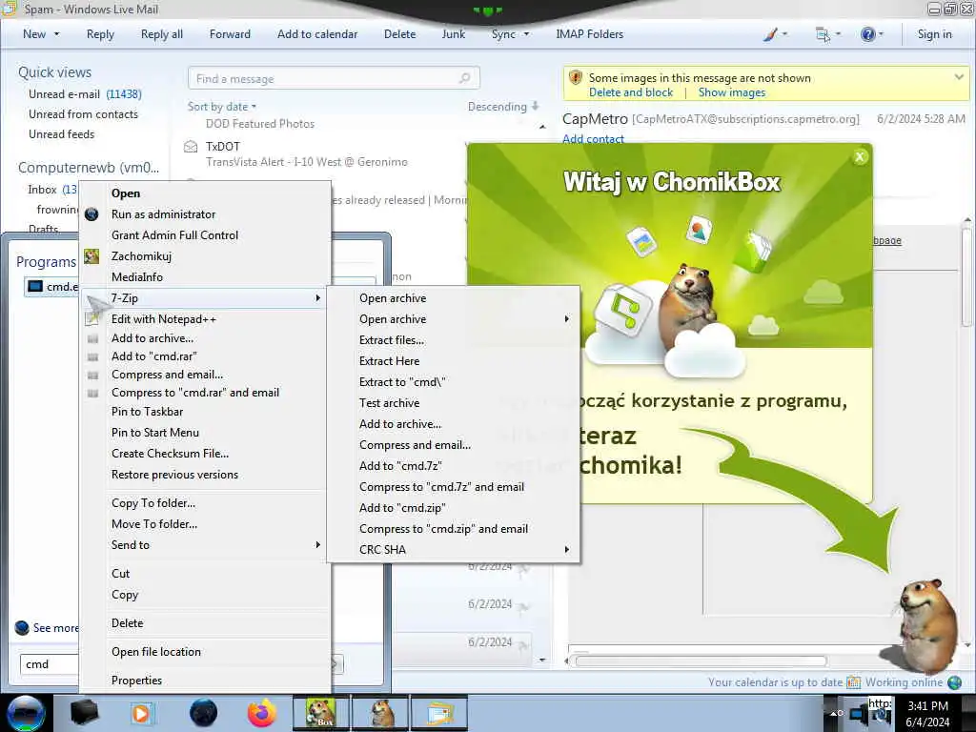Expand the 7-Zip submenu arrow
Screen dimensions: 976x732
coord(318,298)
